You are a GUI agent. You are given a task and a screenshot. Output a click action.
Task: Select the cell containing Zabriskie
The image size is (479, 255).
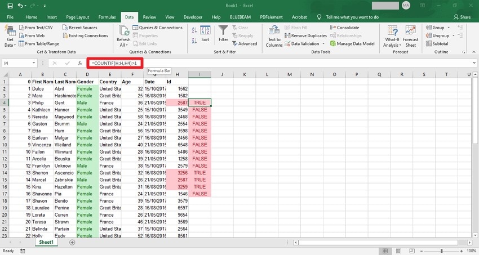65,180
